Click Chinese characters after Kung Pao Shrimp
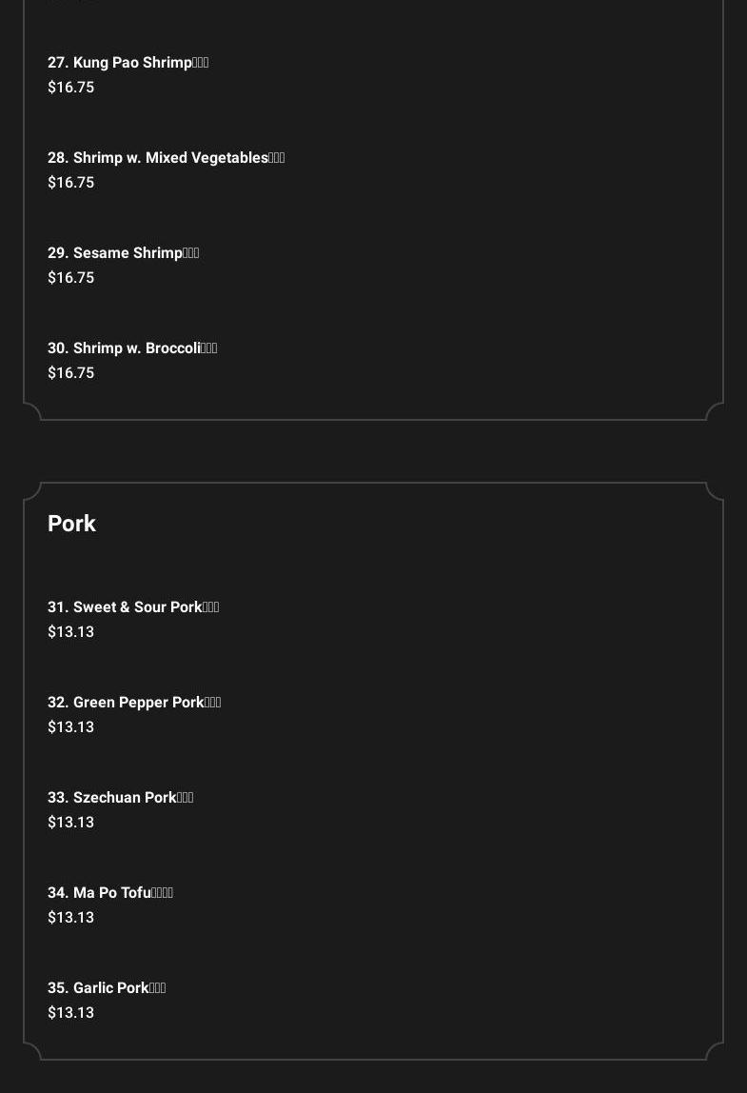This screenshot has height=1093, width=747. (201, 63)
